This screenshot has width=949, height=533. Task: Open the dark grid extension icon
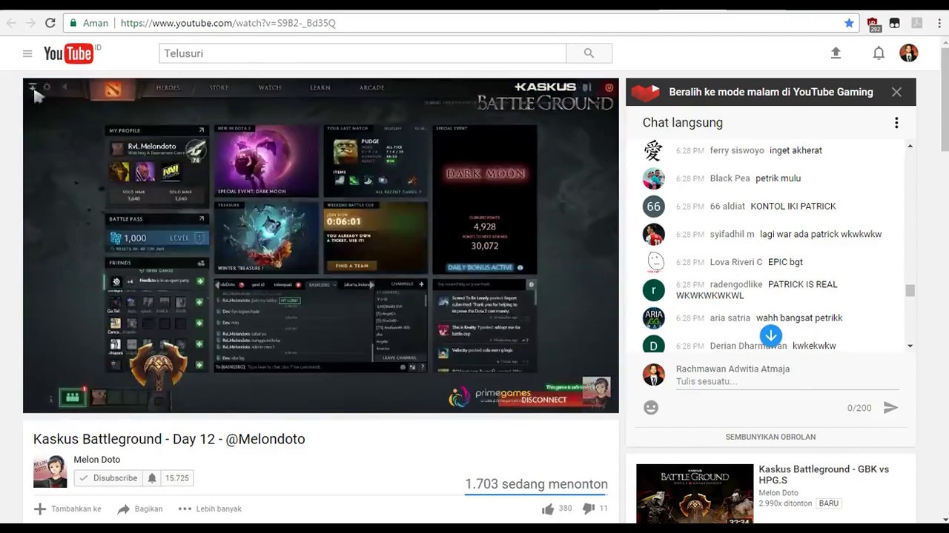tap(895, 23)
